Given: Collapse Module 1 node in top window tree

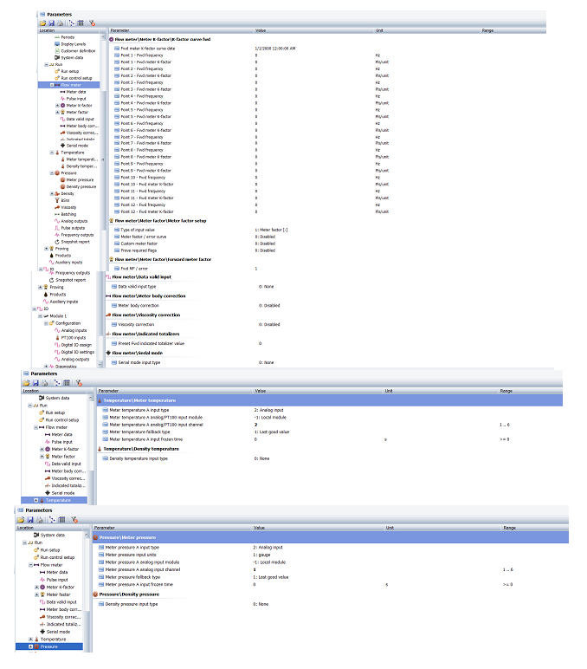Looking at the screenshot, I should pos(41,316).
